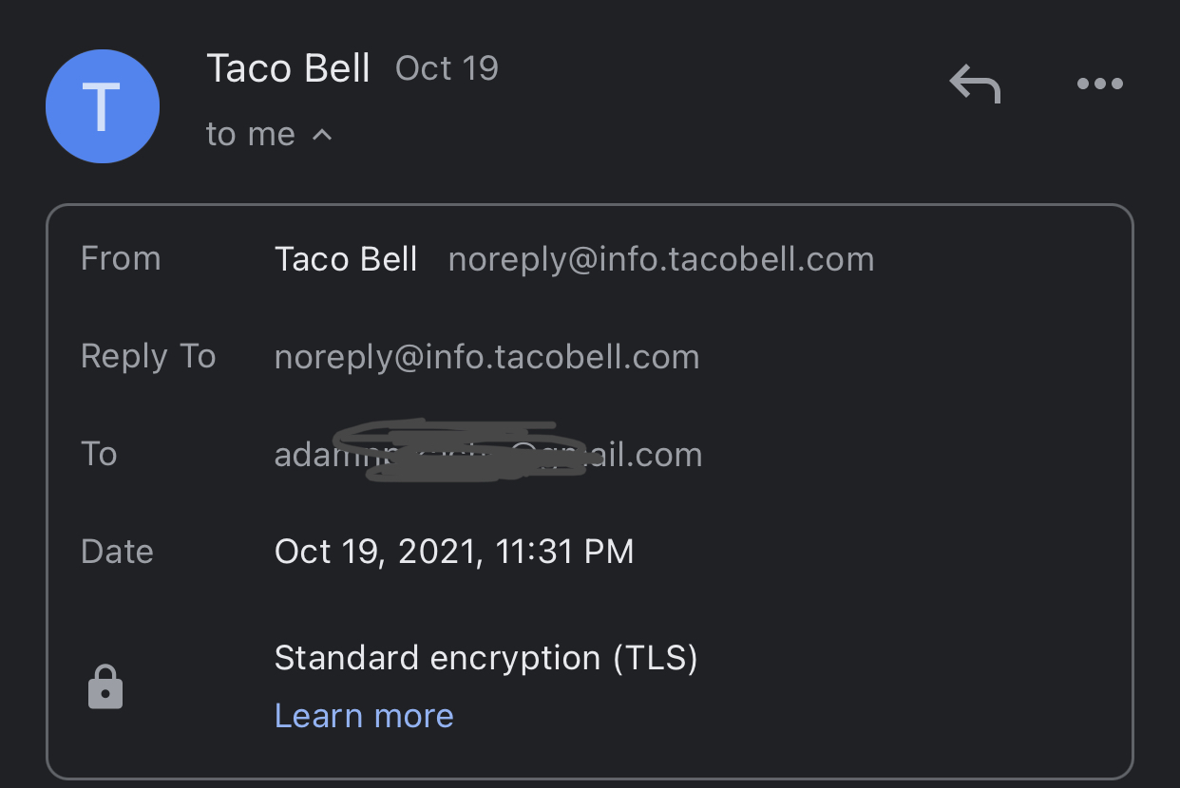The image size is (1180, 788).
Task: Click the encryption padlock icon
Action: pos(105,686)
